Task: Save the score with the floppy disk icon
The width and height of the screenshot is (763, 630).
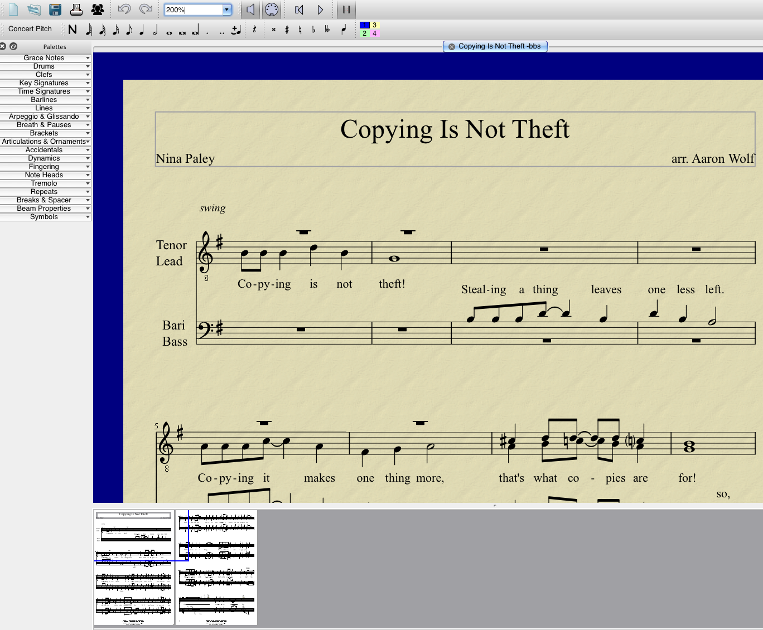Action: coord(55,9)
